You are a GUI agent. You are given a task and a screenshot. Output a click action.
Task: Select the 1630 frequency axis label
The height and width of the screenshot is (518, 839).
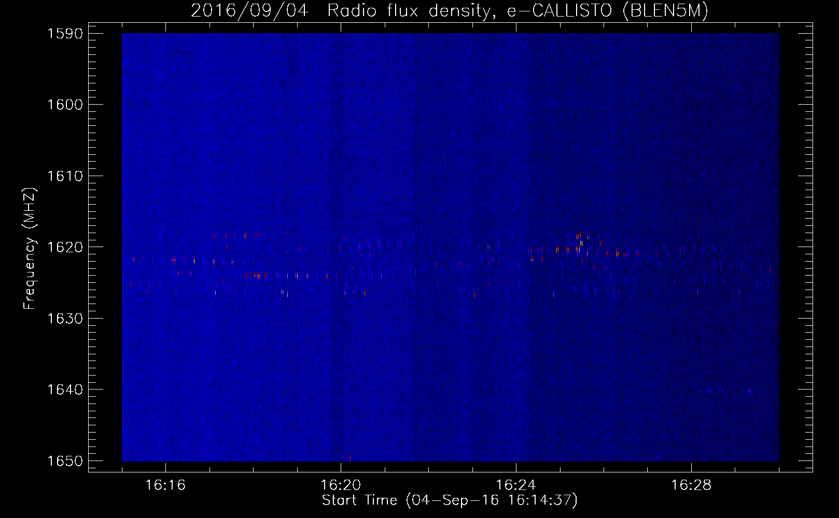[x=65, y=319]
